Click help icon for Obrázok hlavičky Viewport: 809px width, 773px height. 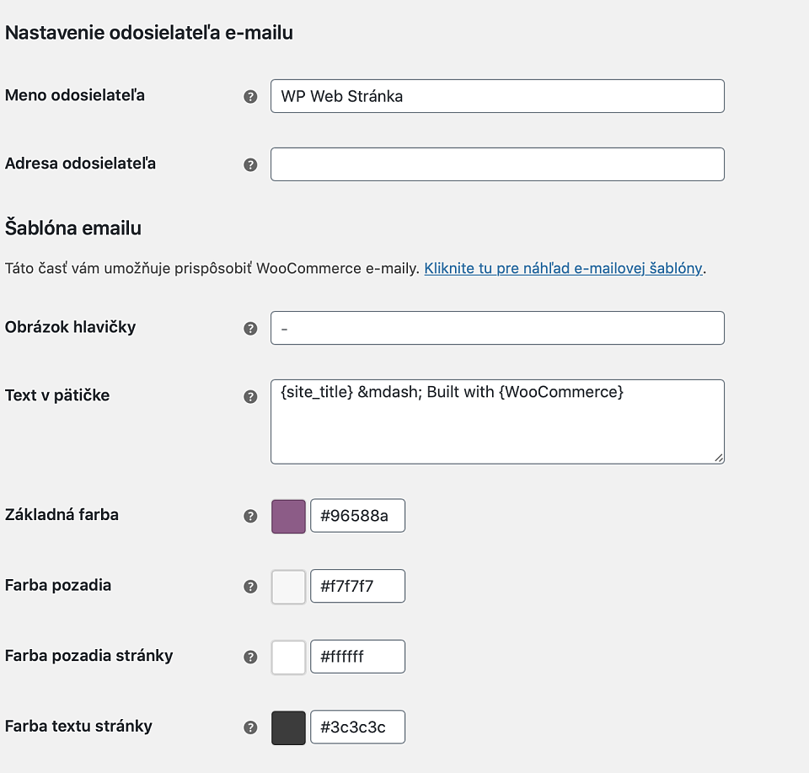[x=250, y=329]
